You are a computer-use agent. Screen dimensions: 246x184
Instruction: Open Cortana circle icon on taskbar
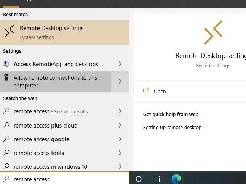139,179
